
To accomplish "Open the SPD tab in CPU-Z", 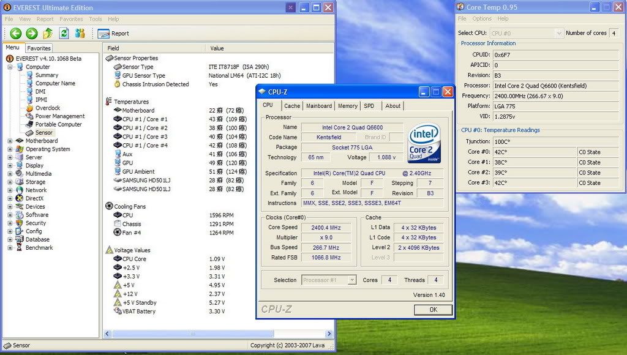I will [369, 106].
